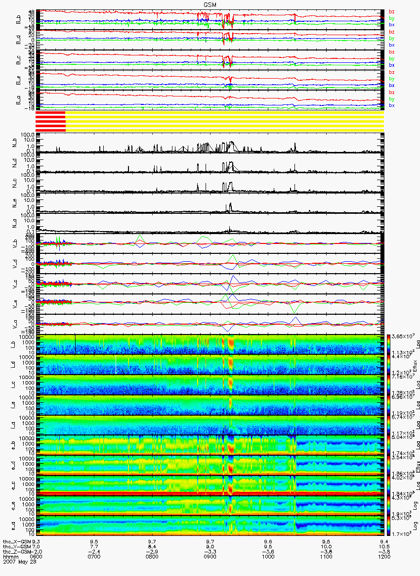Click red bz legend of B_a panel
This screenshot has width=420, height=576.
click(x=392, y=92)
